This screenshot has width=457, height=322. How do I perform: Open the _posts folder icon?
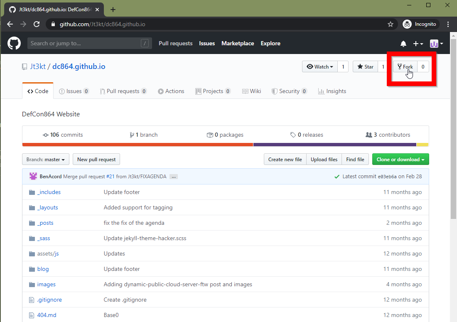point(32,223)
